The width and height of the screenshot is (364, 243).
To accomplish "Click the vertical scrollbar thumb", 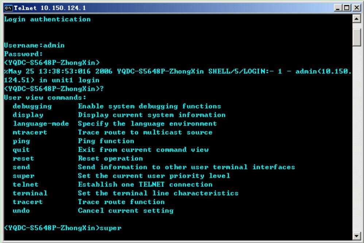I will pyautogui.click(x=357, y=38).
